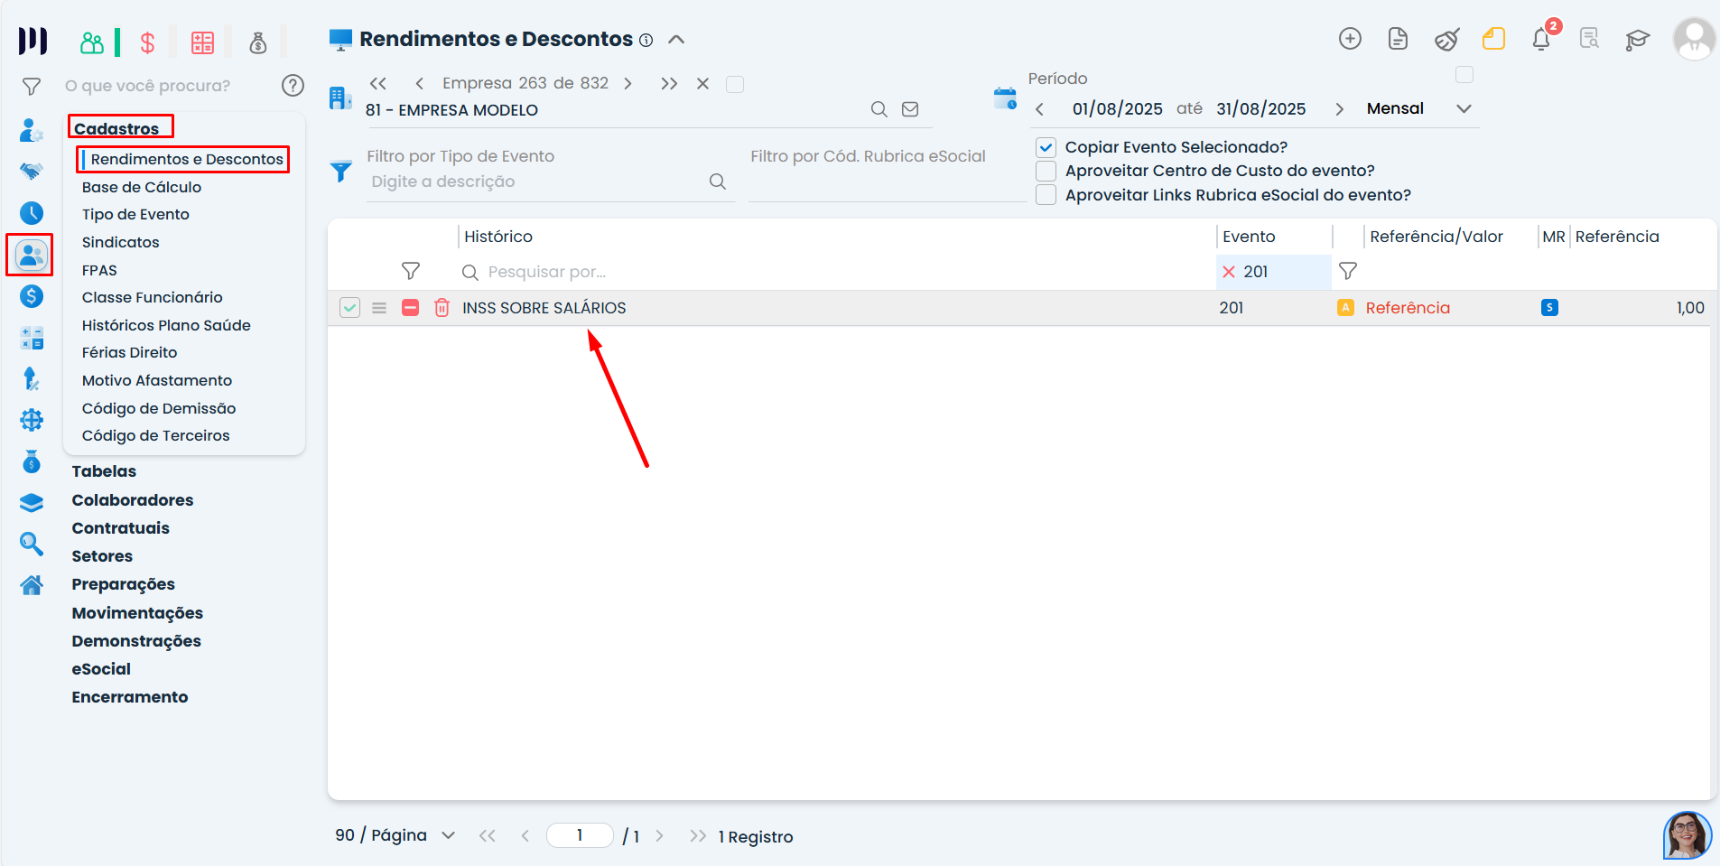Viewport: 1720px width, 866px height.
Task: Go to the first company with double-left arrows
Action: click(x=378, y=83)
